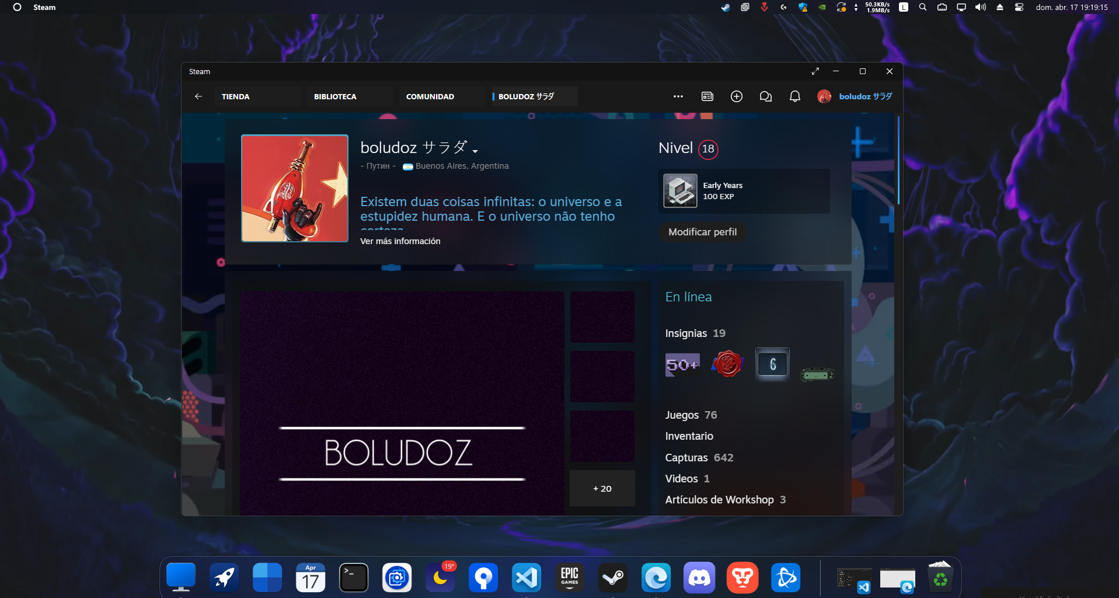Click the Steam news icon
The width and height of the screenshot is (1119, 598).
(x=707, y=96)
